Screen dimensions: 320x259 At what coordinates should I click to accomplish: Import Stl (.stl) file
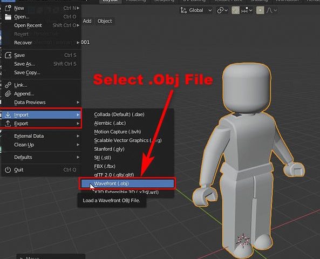(127, 158)
